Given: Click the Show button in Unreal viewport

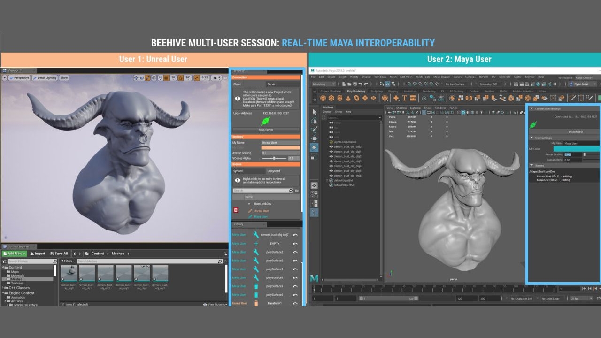Looking at the screenshot, I should coord(64,78).
